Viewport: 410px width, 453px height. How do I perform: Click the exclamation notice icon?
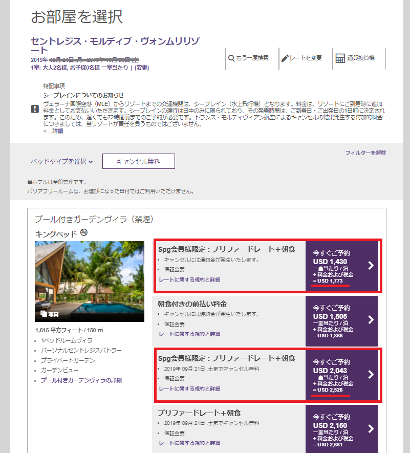(x=35, y=109)
